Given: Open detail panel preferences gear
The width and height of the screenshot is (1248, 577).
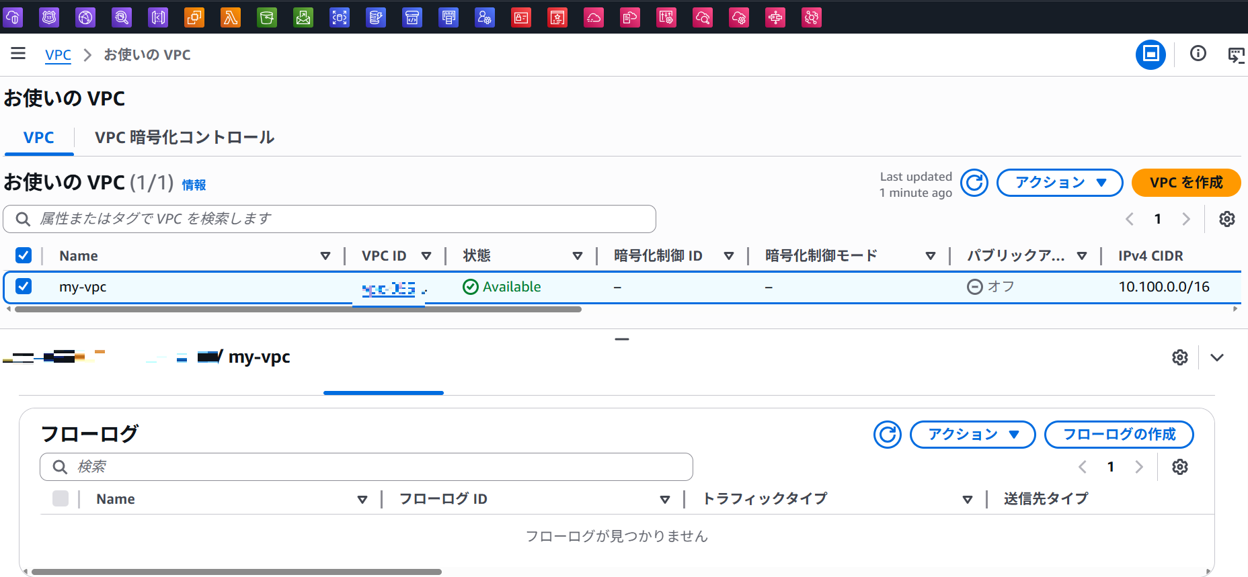Looking at the screenshot, I should pos(1180,357).
